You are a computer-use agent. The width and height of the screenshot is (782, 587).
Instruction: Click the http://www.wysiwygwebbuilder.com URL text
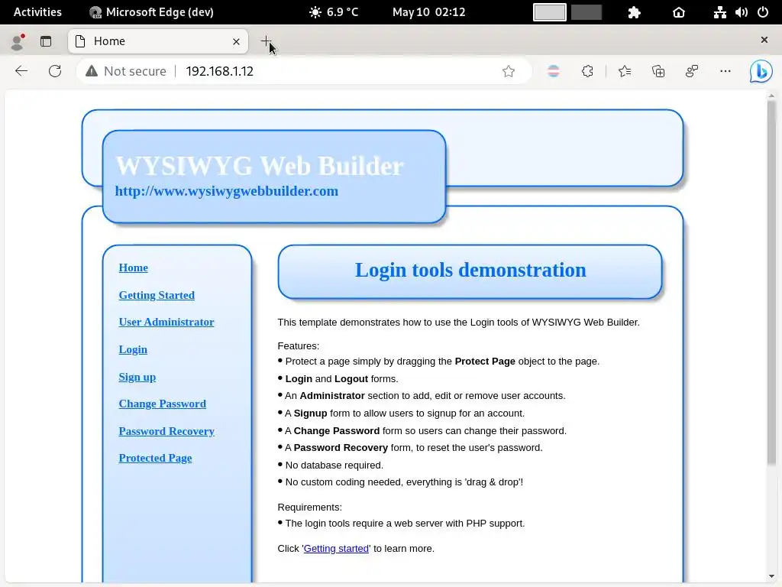(x=226, y=191)
